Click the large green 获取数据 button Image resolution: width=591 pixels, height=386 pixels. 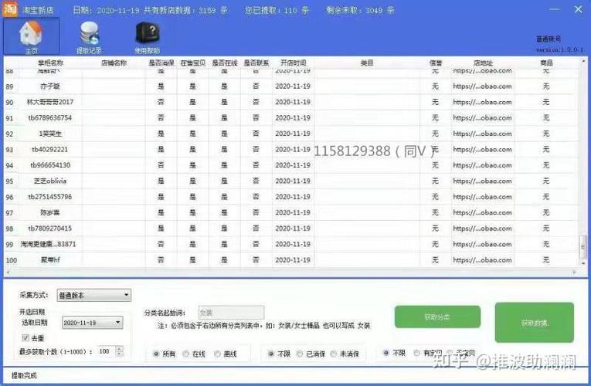[x=535, y=323]
